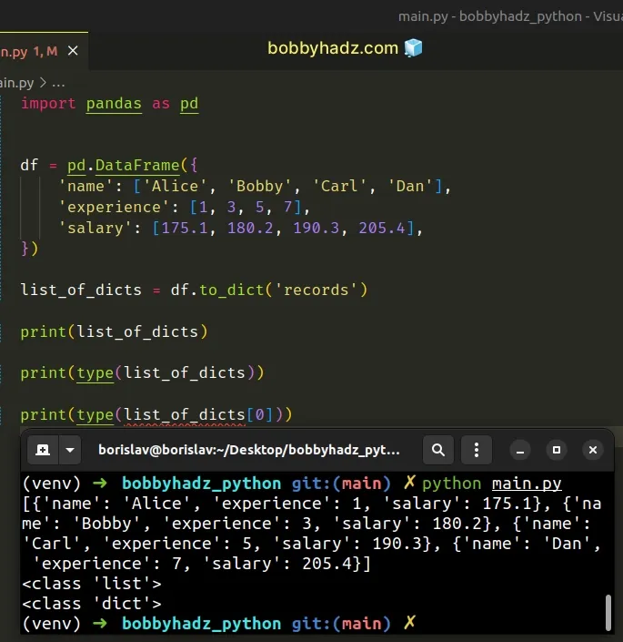The height and width of the screenshot is (642, 623).
Task: Click the terminal vertical scrollbar
Action: coord(608,613)
